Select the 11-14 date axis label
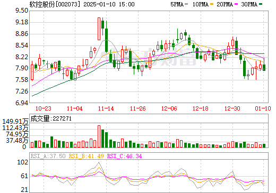Viewport: 276px width, 193px height. tap(106, 108)
